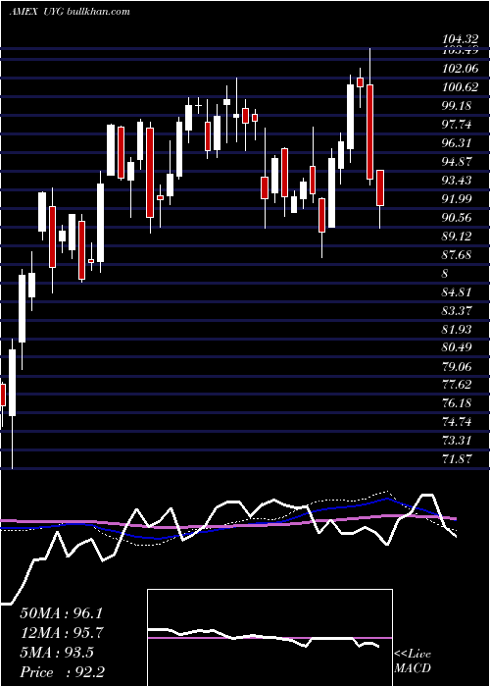Image resolution: width=490 pixels, height=687 pixels.
Task: Select the 102.06 price axis label
Action: click(459, 69)
